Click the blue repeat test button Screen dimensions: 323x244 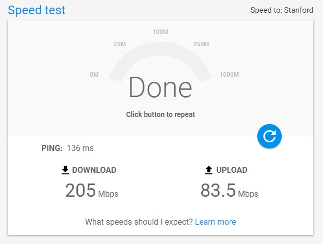[269, 136]
